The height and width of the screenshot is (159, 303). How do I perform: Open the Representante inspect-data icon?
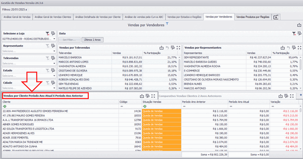point(53,46)
